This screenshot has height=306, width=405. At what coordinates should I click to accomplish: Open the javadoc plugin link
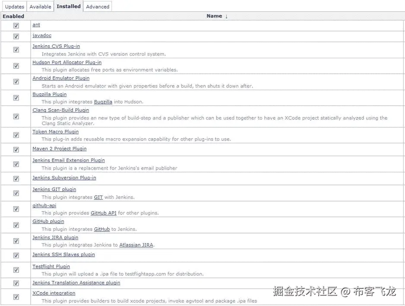tap(42, 35)
